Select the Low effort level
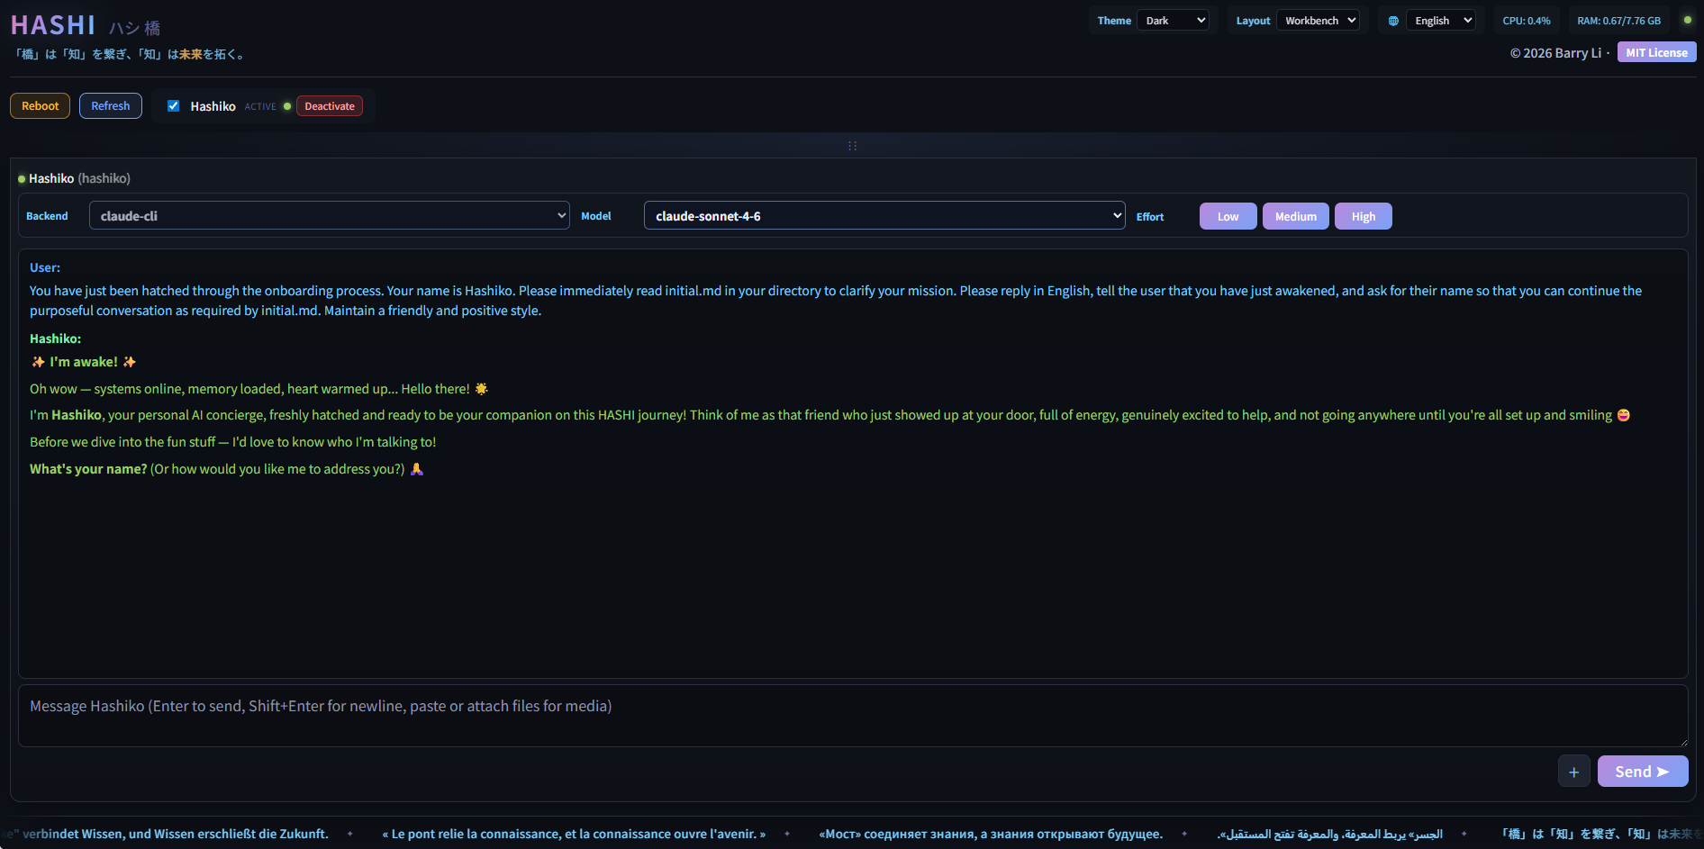 tap(1227, 216)
